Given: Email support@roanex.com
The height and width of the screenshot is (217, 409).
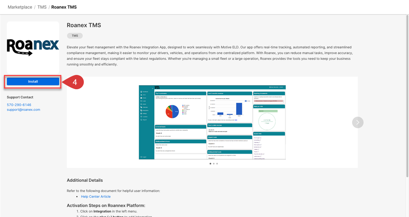Looking at the screenshot, I should [x=24, y=110].
